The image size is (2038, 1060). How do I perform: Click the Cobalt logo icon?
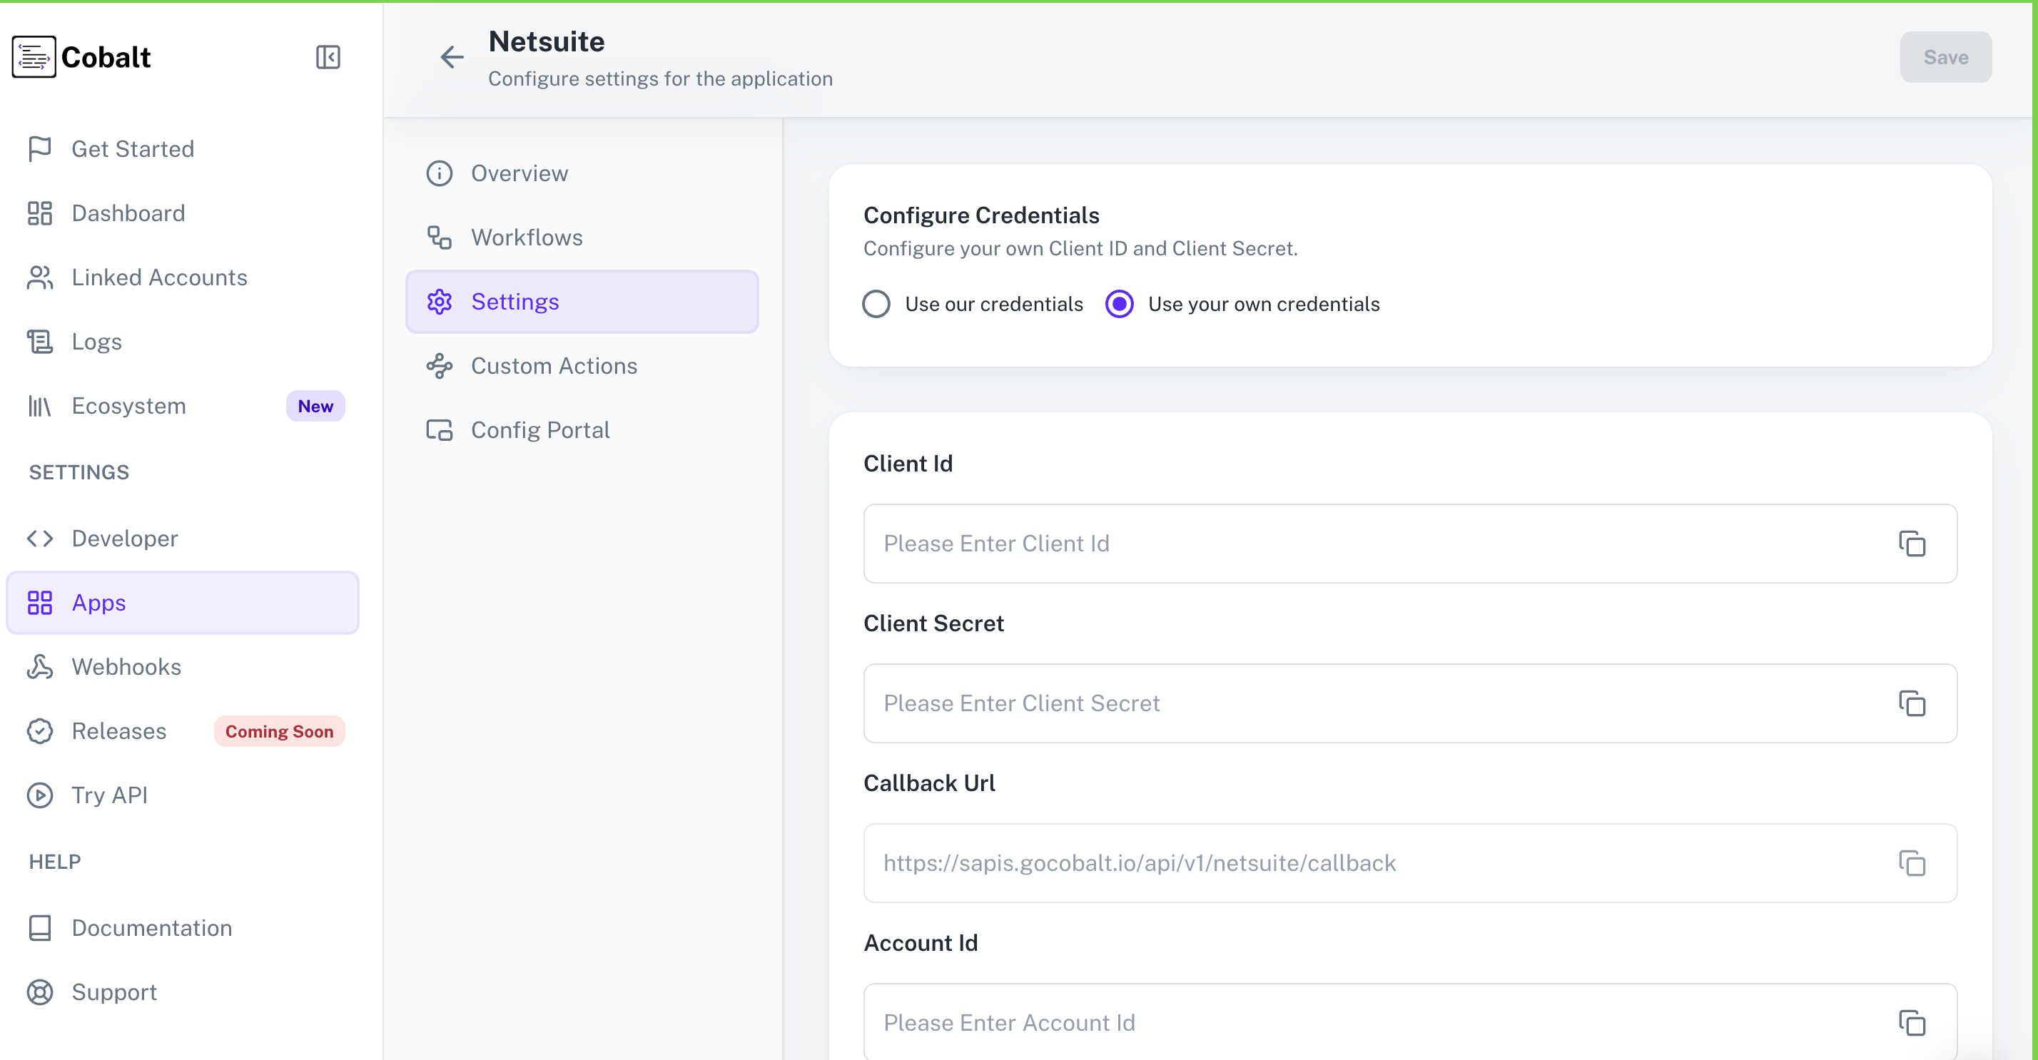32,56
